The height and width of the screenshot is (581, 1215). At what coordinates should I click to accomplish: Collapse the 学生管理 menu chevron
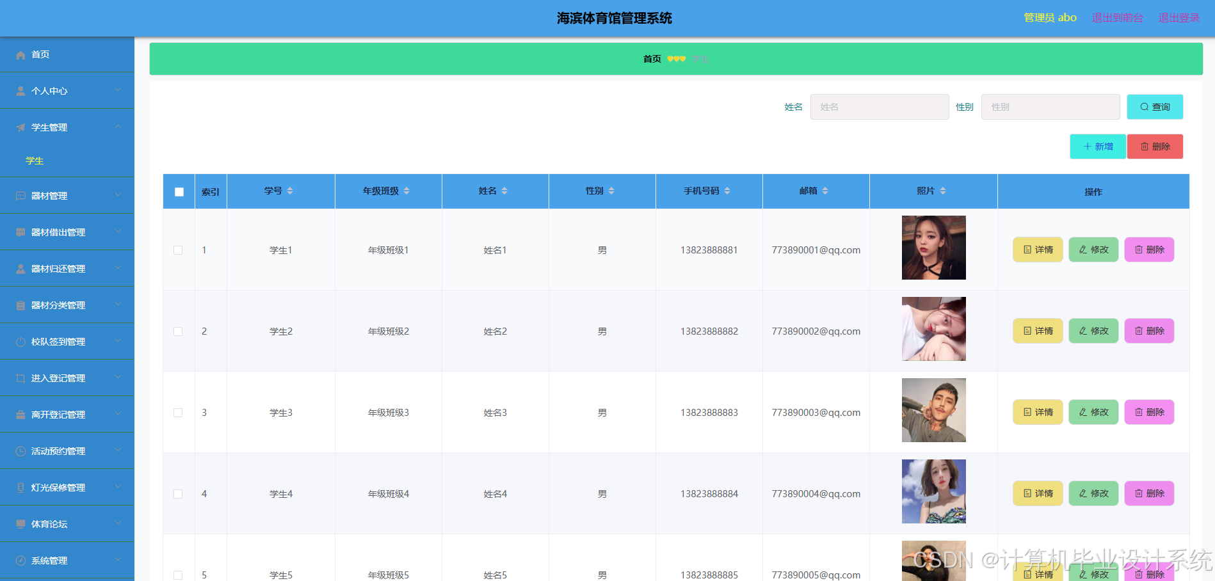point(118,127)
